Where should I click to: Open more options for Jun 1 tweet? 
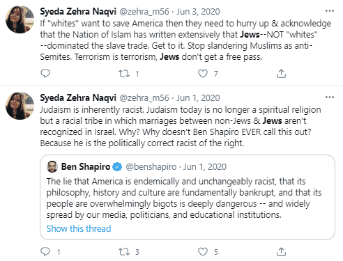click(330, 97)
